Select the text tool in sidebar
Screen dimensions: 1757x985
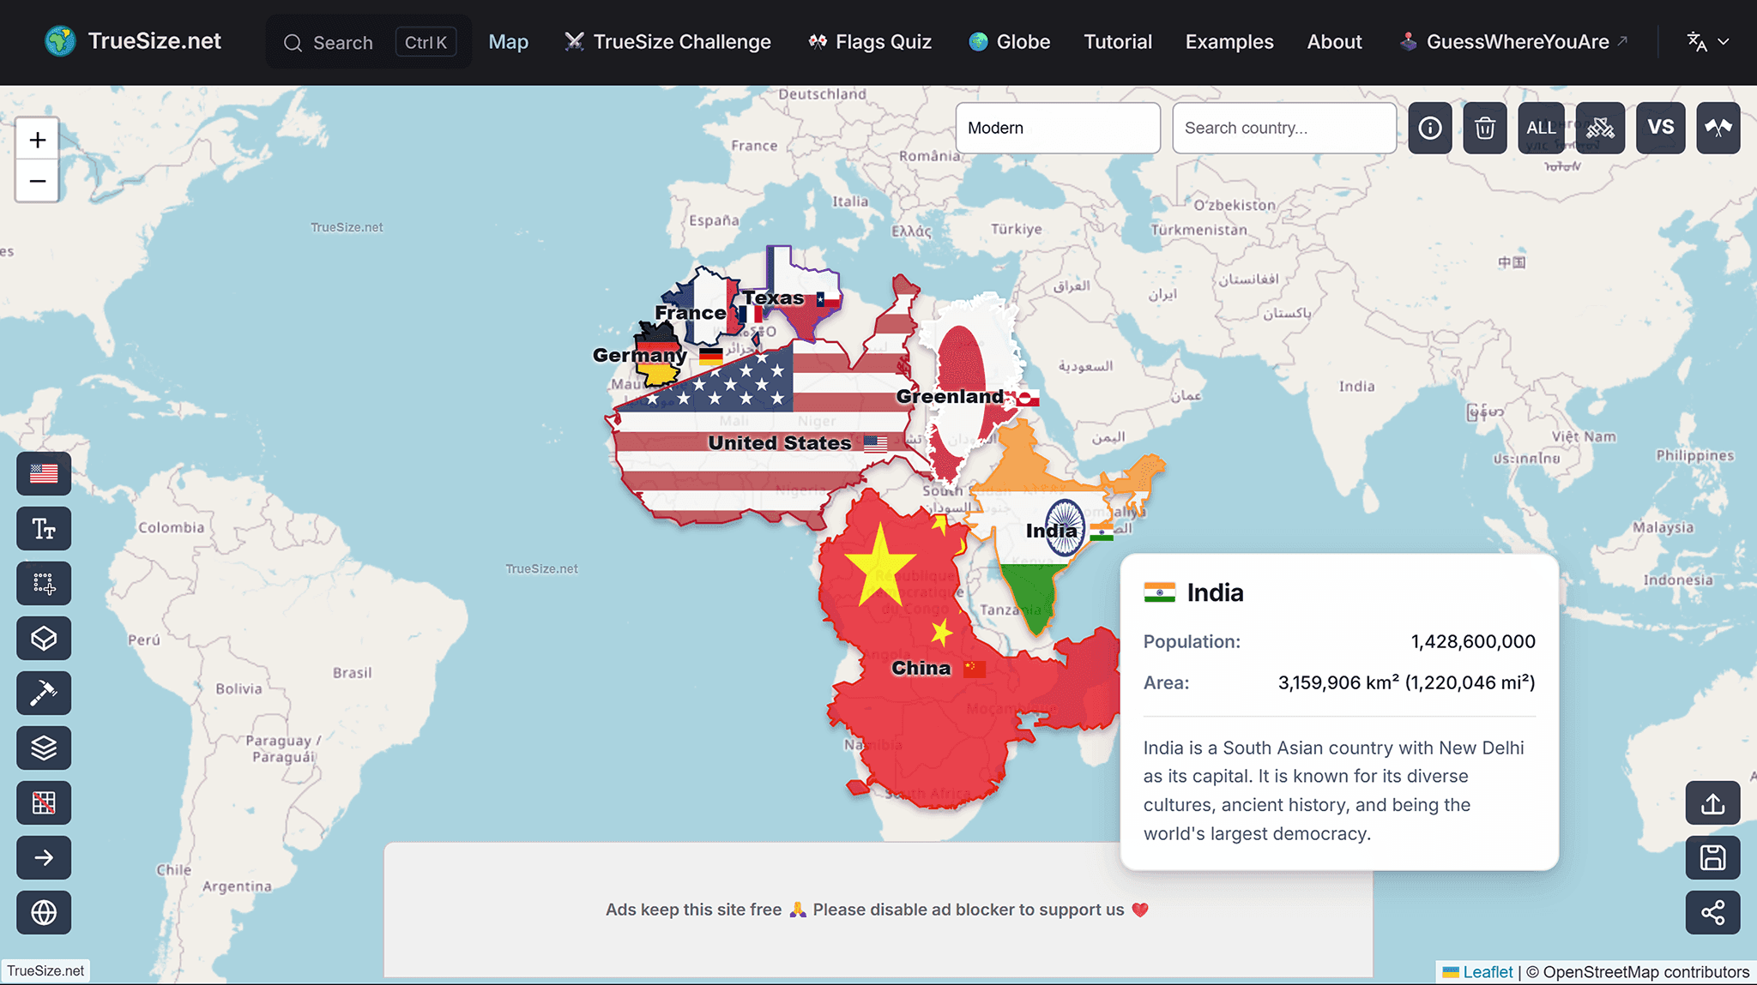tap(44, 529)
